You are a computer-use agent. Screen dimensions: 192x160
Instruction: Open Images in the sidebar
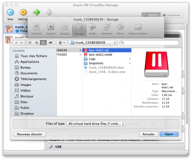pos(23,85)
